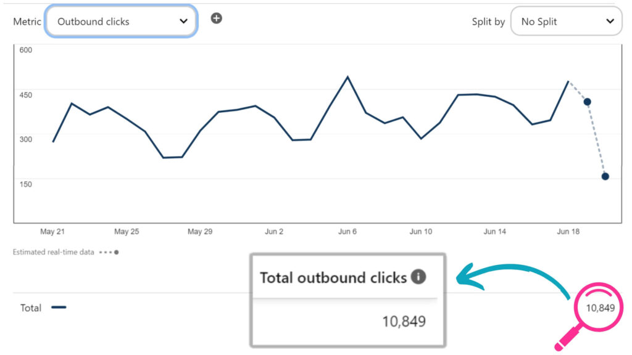Screen dimensions: 632x355
Task: Click the Jun 18 date axis label
Action: tap(568, 232)
